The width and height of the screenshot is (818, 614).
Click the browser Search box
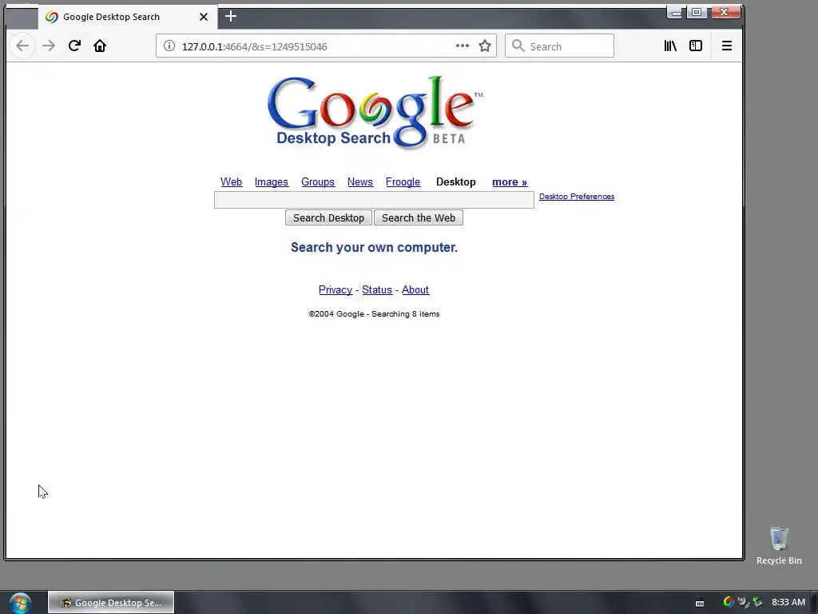pyautogui.click(x=559, y=46)
